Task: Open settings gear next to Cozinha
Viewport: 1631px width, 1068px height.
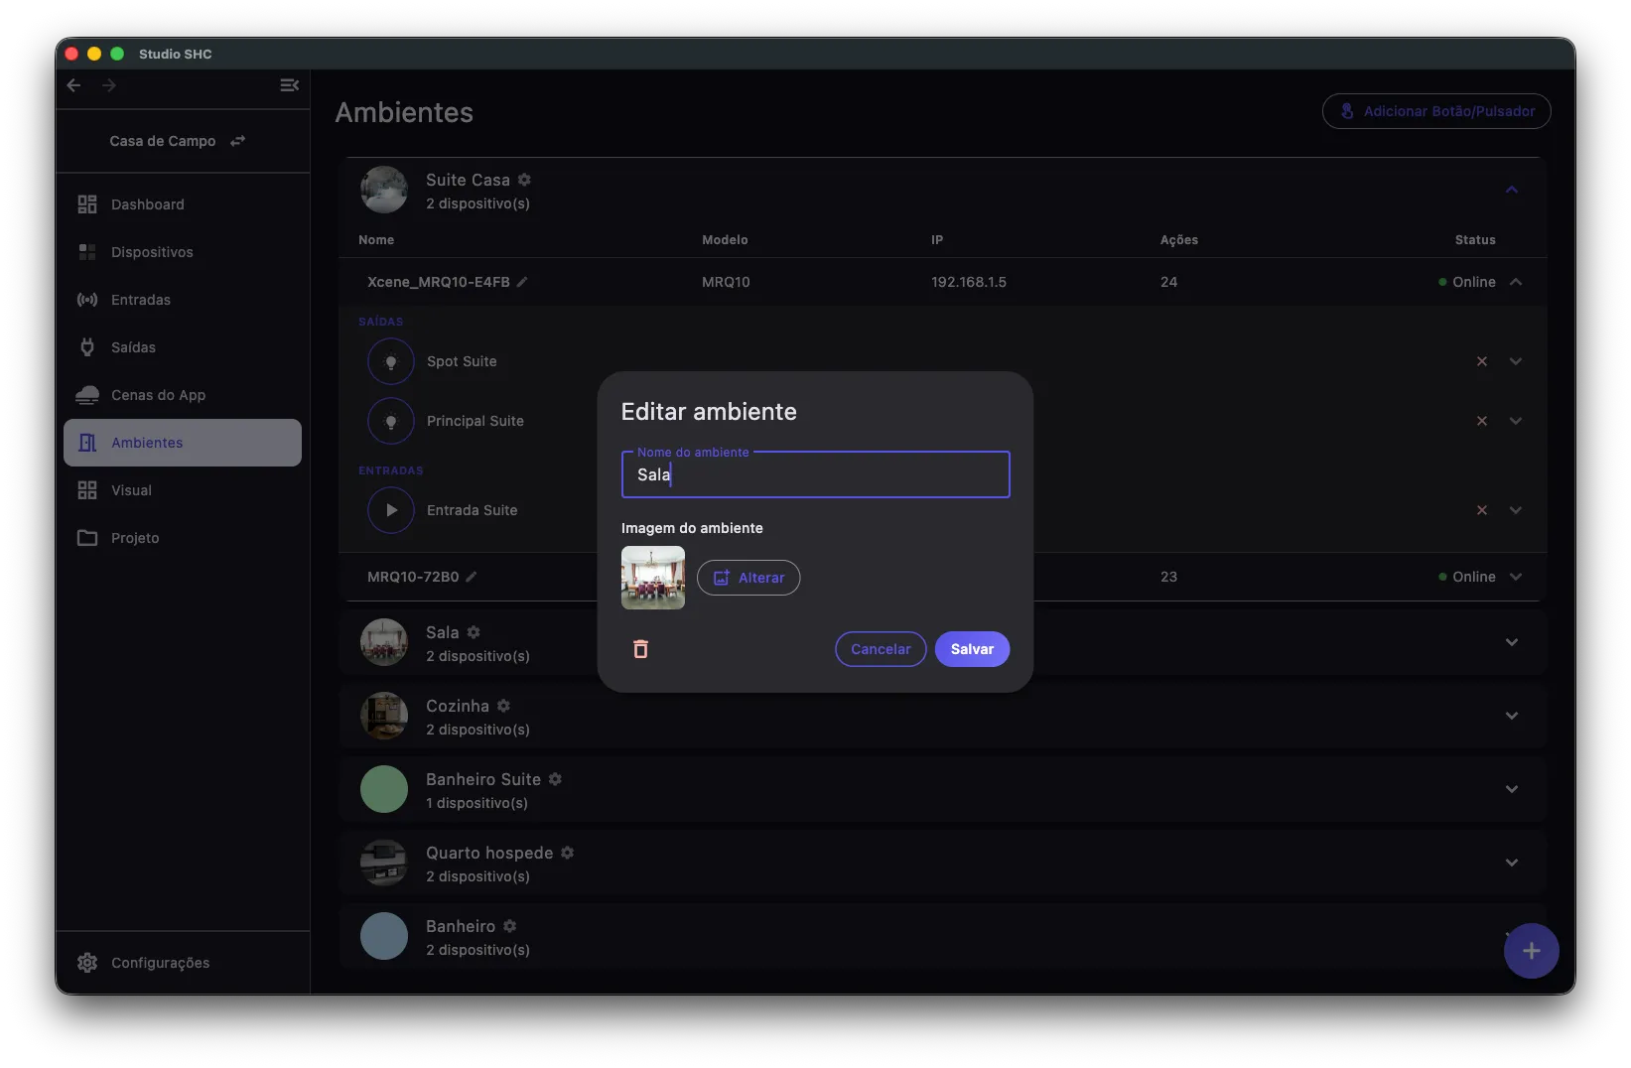Action: (503, 706)
